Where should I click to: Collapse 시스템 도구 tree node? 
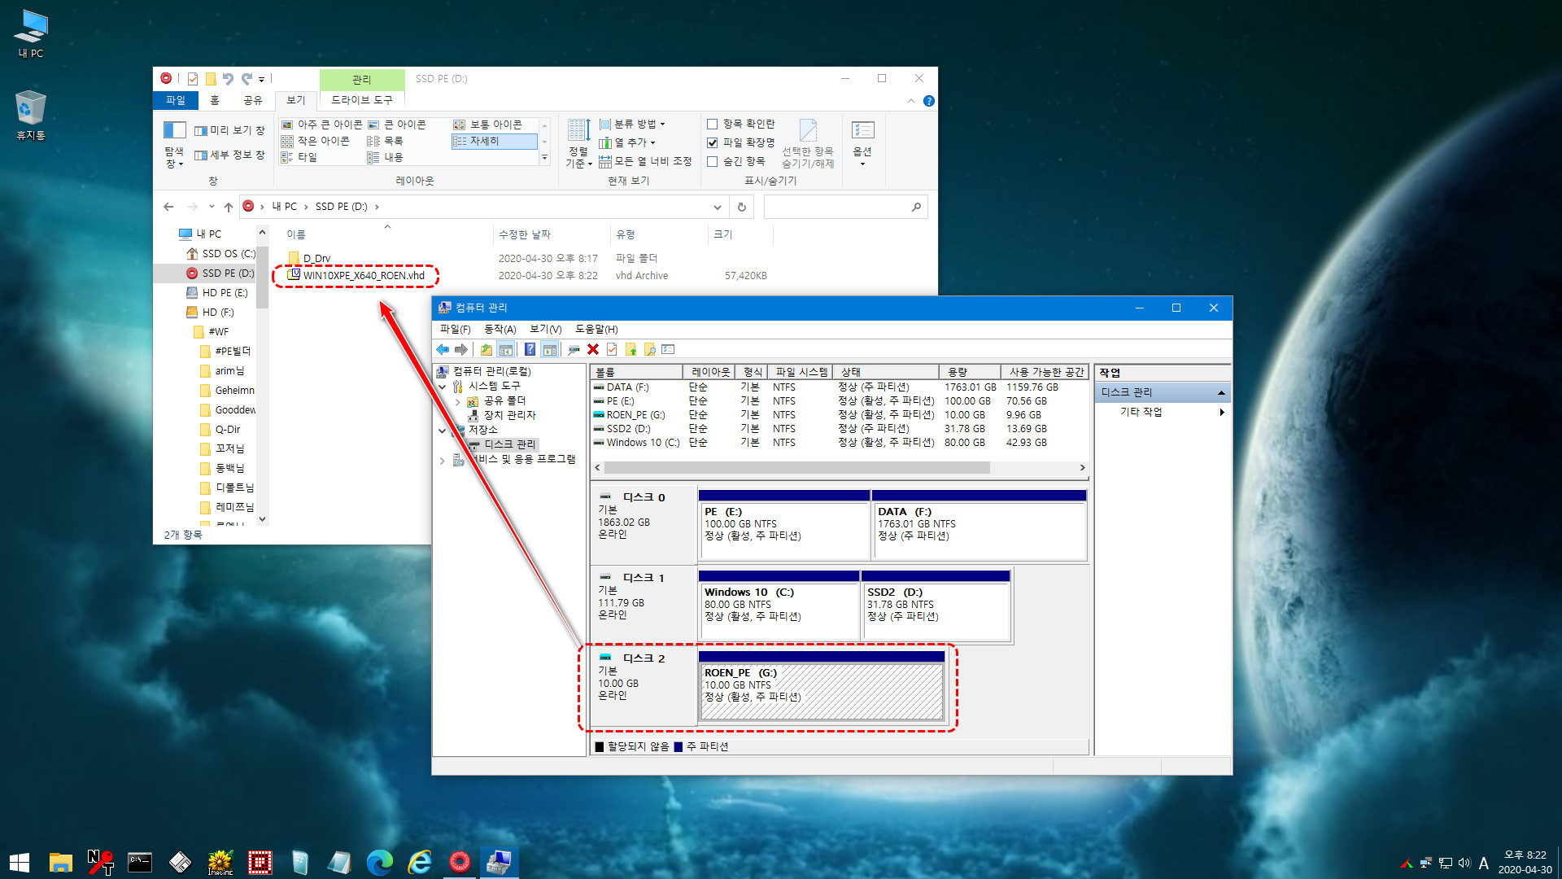tap(443, 387)
